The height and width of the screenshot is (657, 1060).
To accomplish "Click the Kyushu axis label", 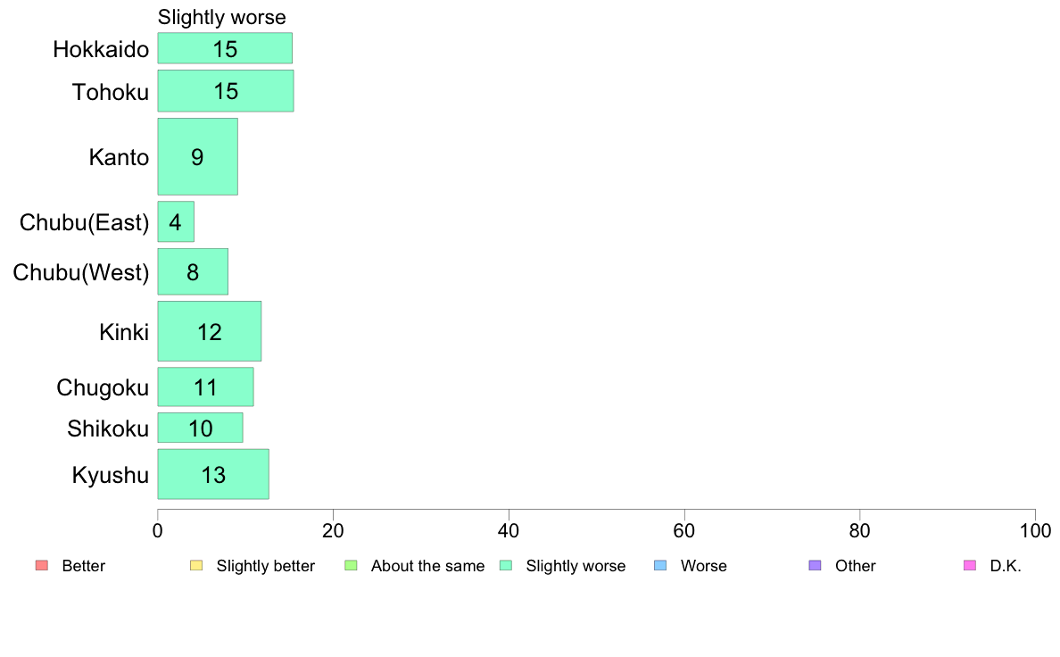I will coord(110,475).
